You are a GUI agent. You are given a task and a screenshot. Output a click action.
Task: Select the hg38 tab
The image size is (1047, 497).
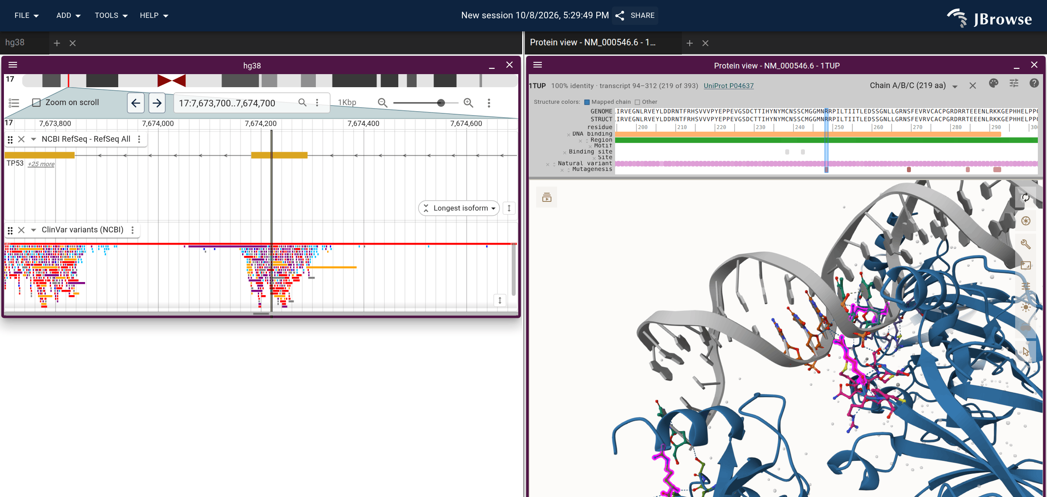pos(15,42)
